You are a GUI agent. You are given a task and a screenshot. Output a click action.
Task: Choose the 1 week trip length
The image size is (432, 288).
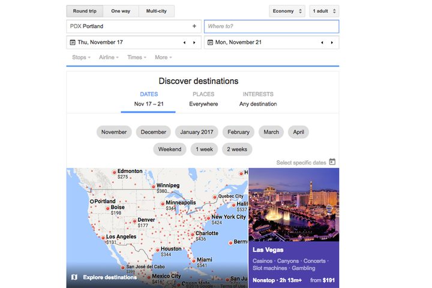(204, 149)
